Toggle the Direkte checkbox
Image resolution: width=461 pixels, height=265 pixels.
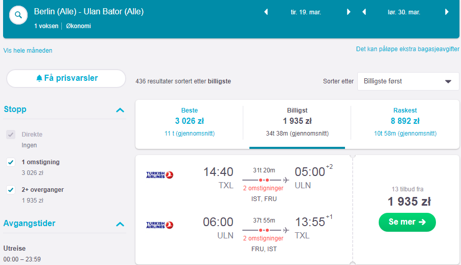pos(11,135)
